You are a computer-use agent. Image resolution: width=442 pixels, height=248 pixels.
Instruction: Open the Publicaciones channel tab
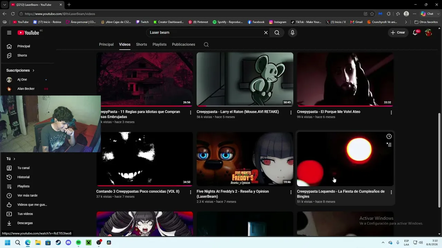pyautogui.click(x=183, y=44)
